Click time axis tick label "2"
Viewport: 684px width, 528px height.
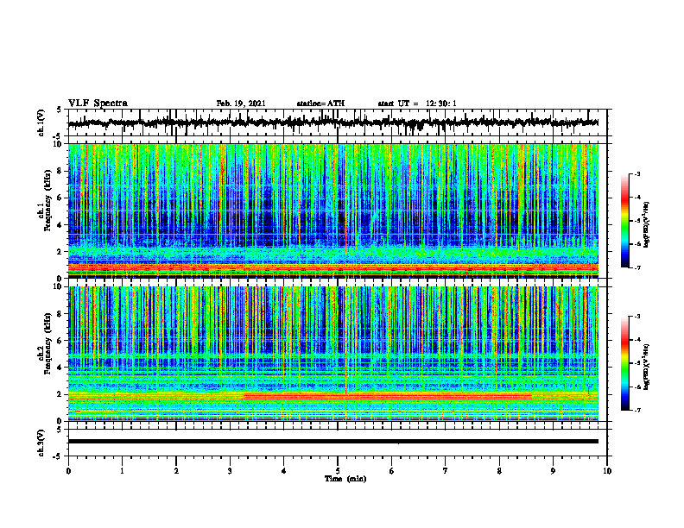176,471
